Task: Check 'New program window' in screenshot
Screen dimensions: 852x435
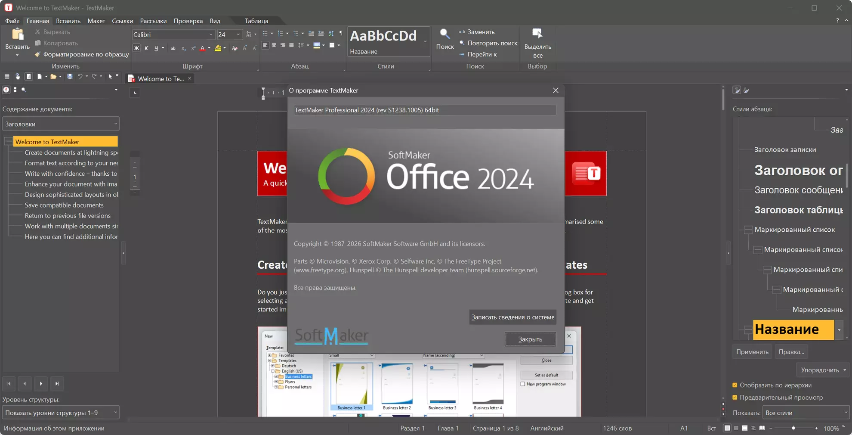Action: 523,384
